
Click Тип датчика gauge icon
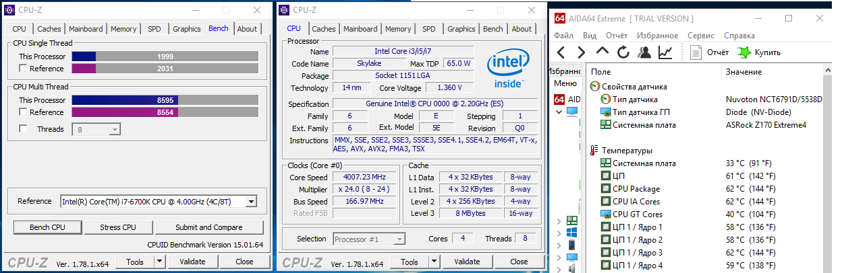(x=606, y=99)
